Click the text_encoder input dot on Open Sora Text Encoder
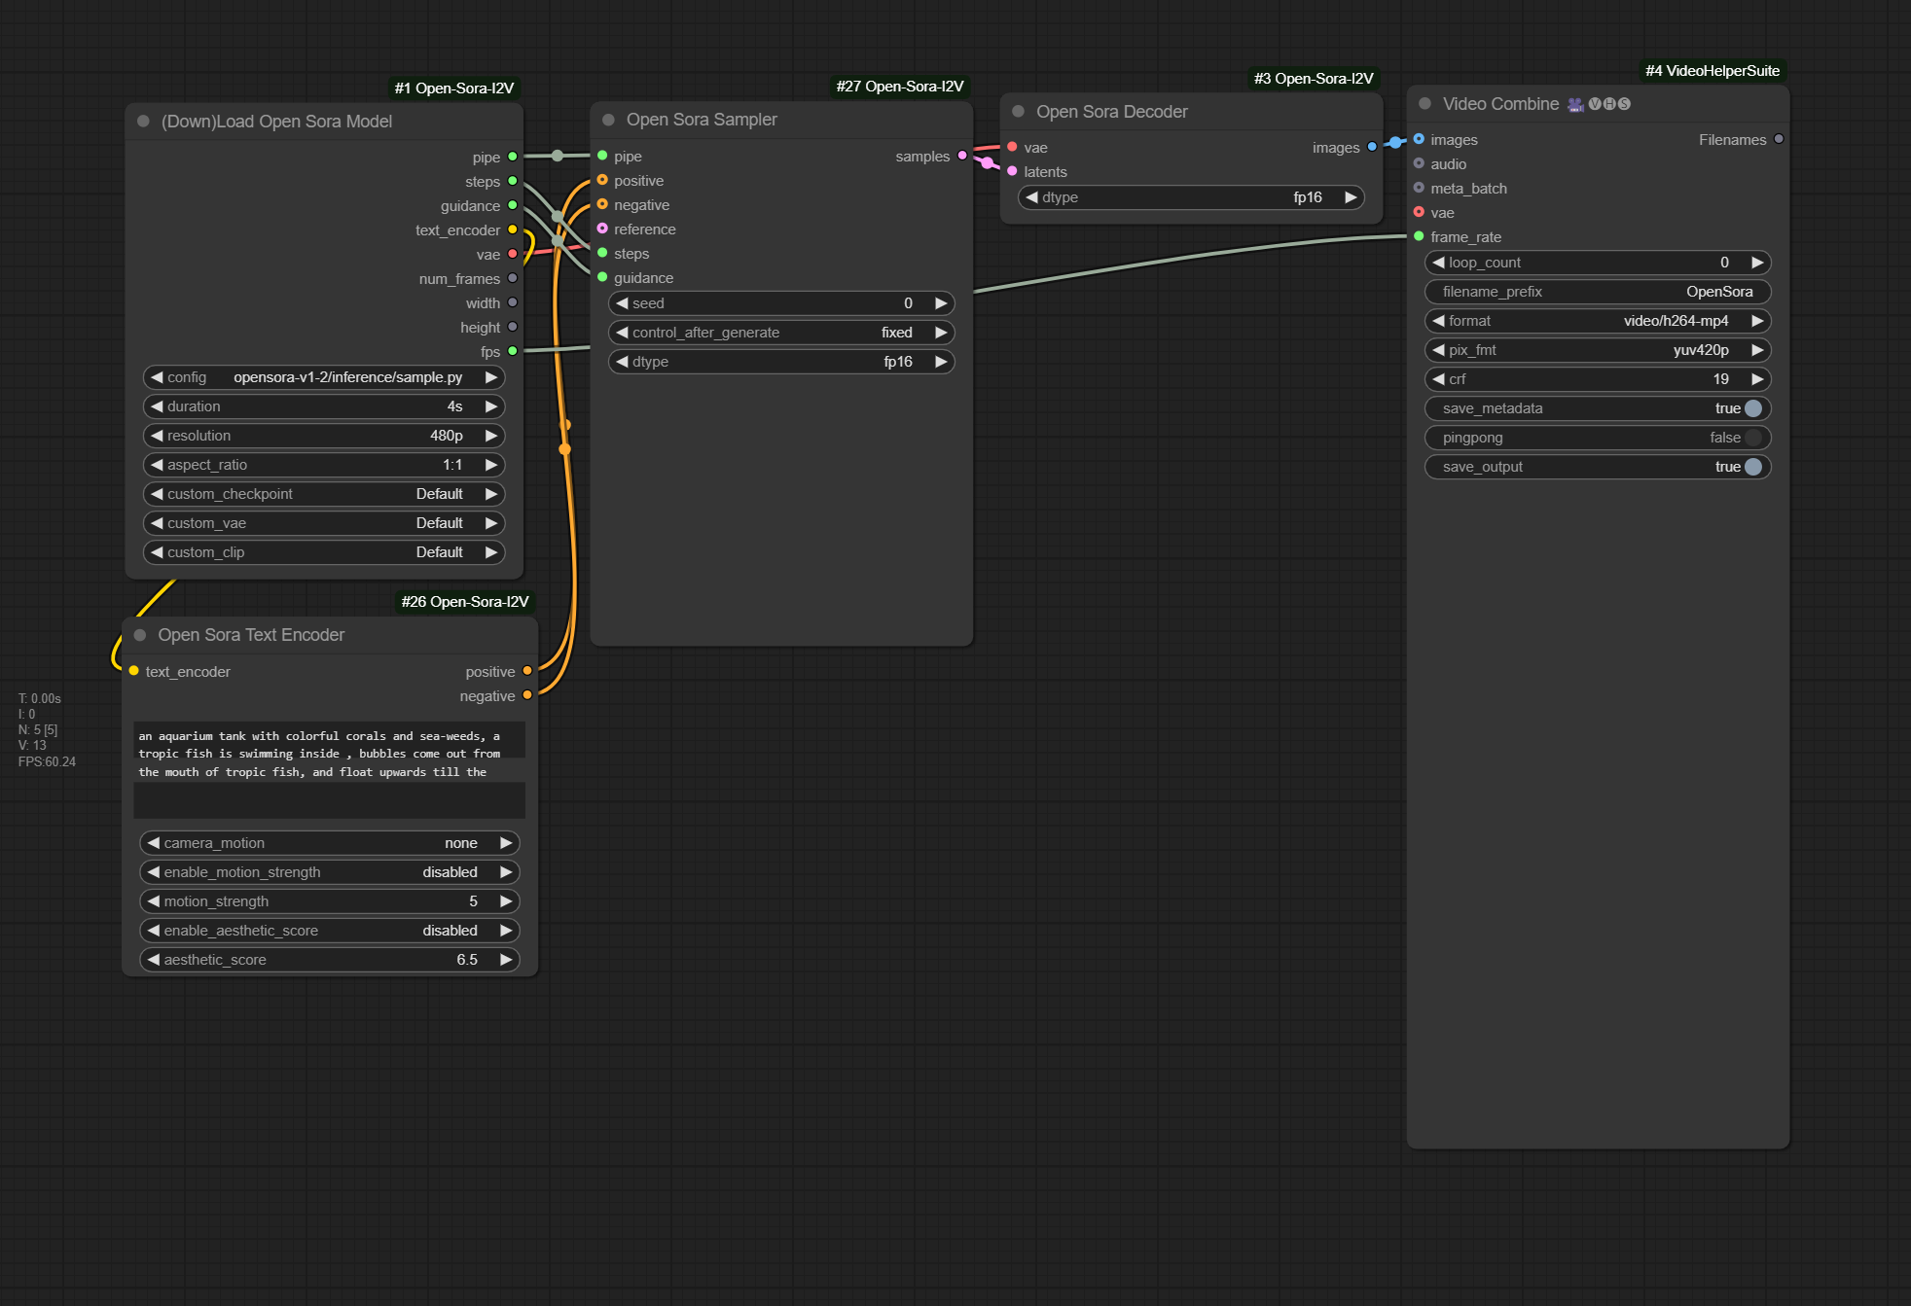The width and height of the screenshot is (1911, 1306). [133, 671]
